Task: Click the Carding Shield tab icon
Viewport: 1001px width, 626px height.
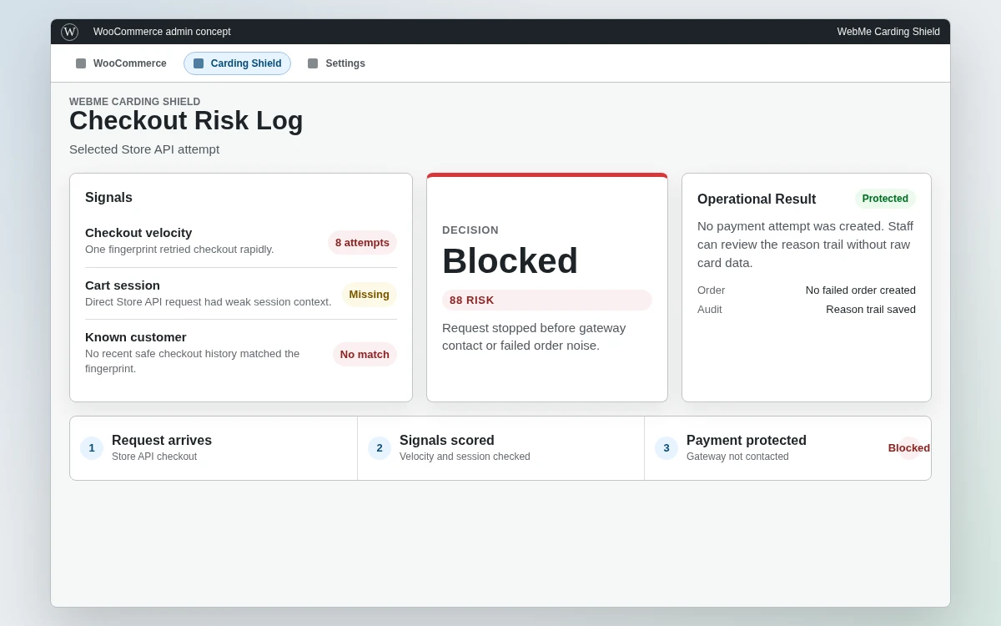Action: pos(199,63)
